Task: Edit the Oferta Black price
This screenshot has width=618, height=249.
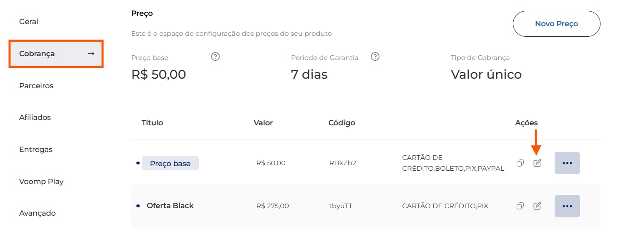Action: [537, 206]
